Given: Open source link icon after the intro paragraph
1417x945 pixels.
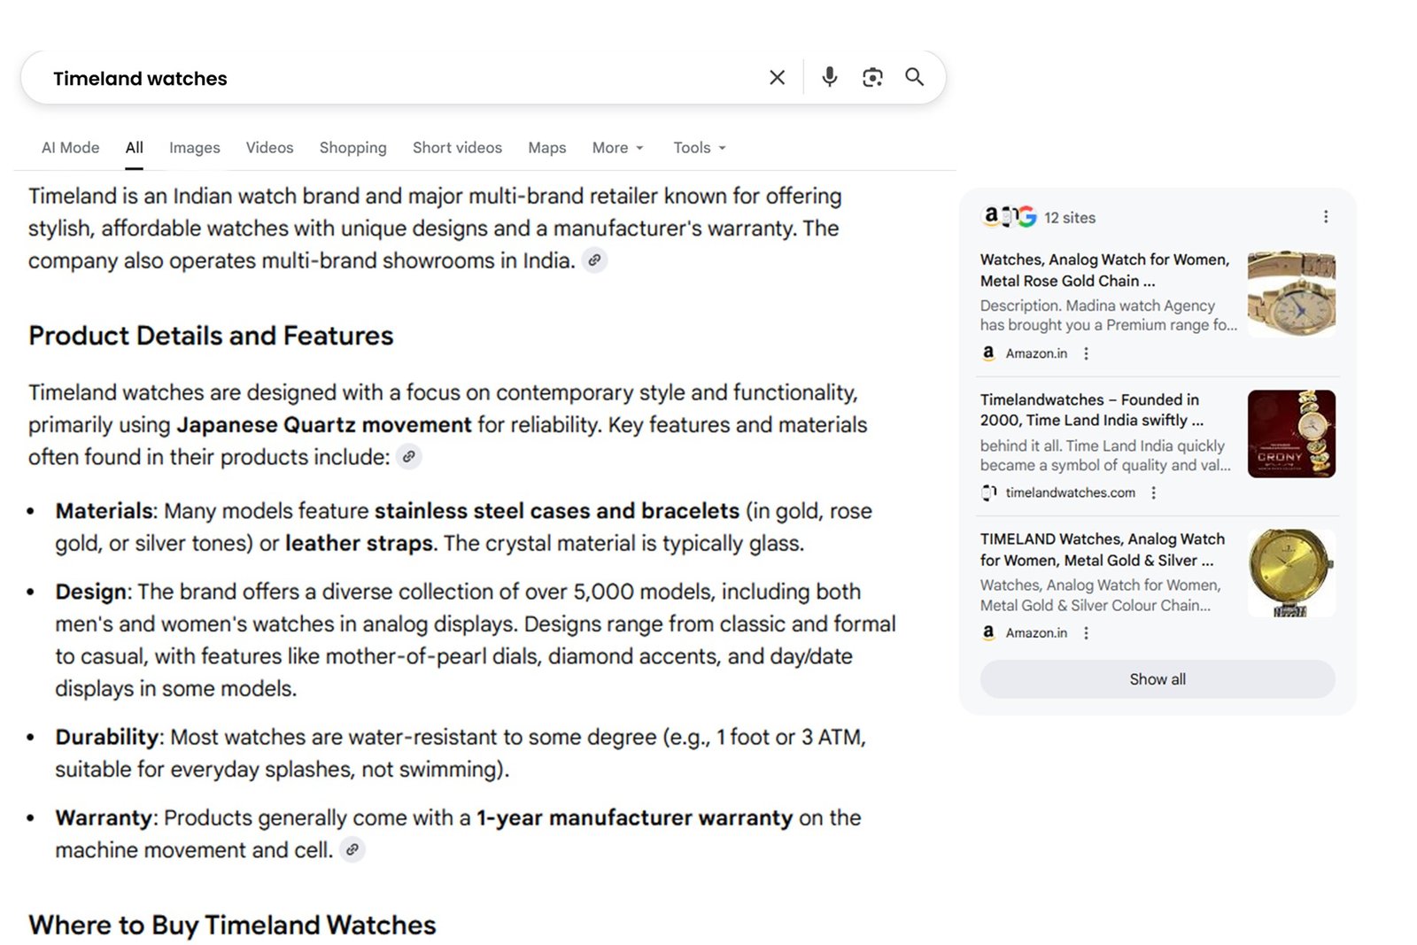Looking at the screenshot, I should 594,260.
